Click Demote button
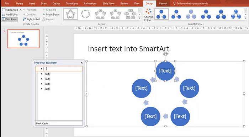The width and height of the screenshot is (249, 137). (x=29, y=15)
